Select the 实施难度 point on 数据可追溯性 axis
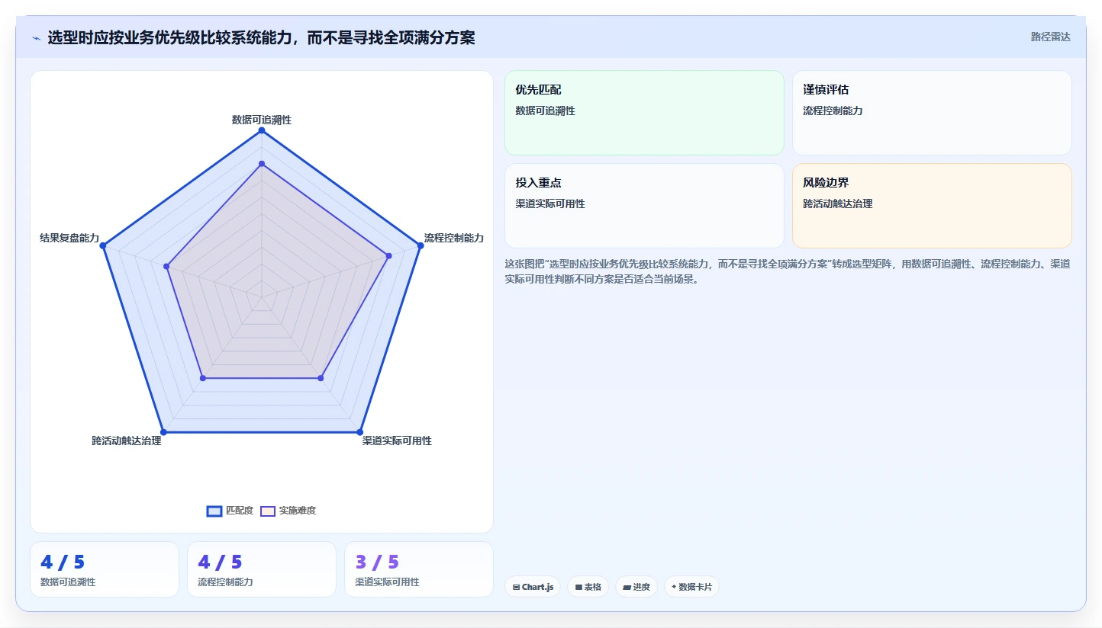This screenshot has height=628, width=1102. point(262,164)
